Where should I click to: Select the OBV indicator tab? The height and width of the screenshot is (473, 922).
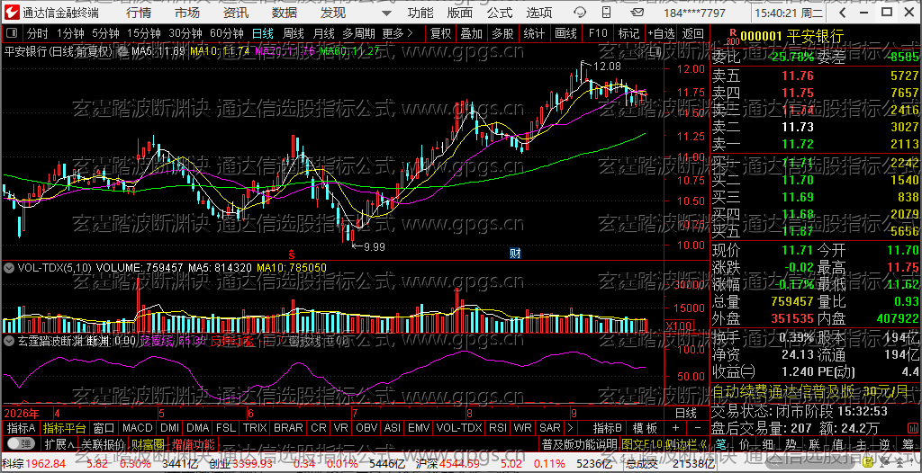pyautogui.click(x=367, y=428)
